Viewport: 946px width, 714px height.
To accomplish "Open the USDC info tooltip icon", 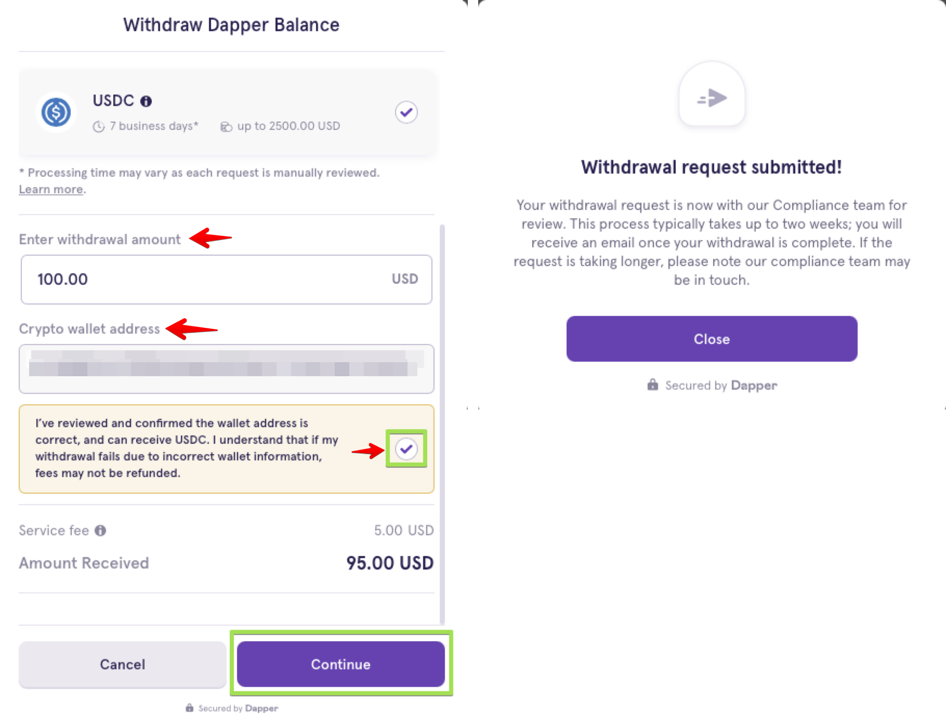I will [146, 101].
